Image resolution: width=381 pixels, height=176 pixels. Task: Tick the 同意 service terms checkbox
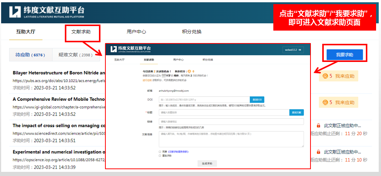(x=160, y=152)
